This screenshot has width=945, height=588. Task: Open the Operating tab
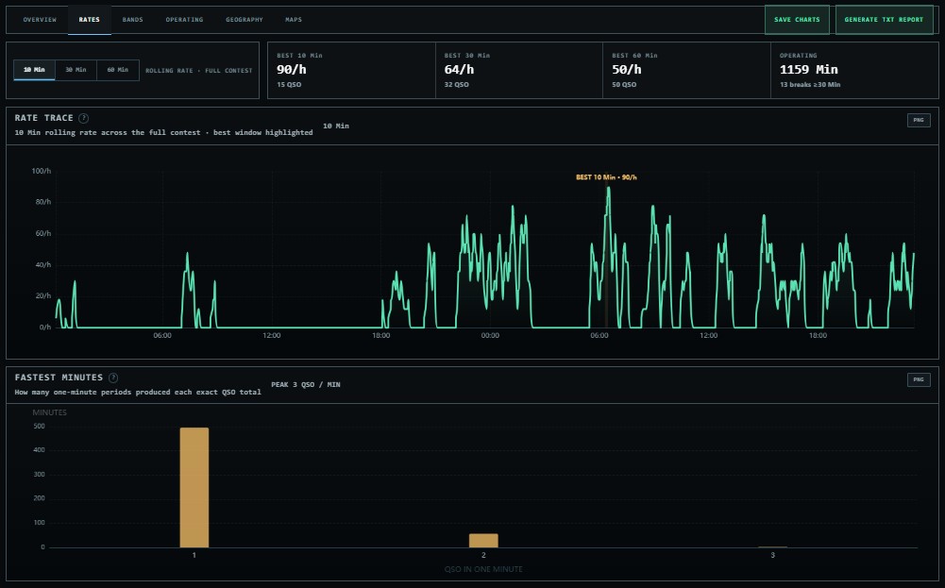click(184, 20)
